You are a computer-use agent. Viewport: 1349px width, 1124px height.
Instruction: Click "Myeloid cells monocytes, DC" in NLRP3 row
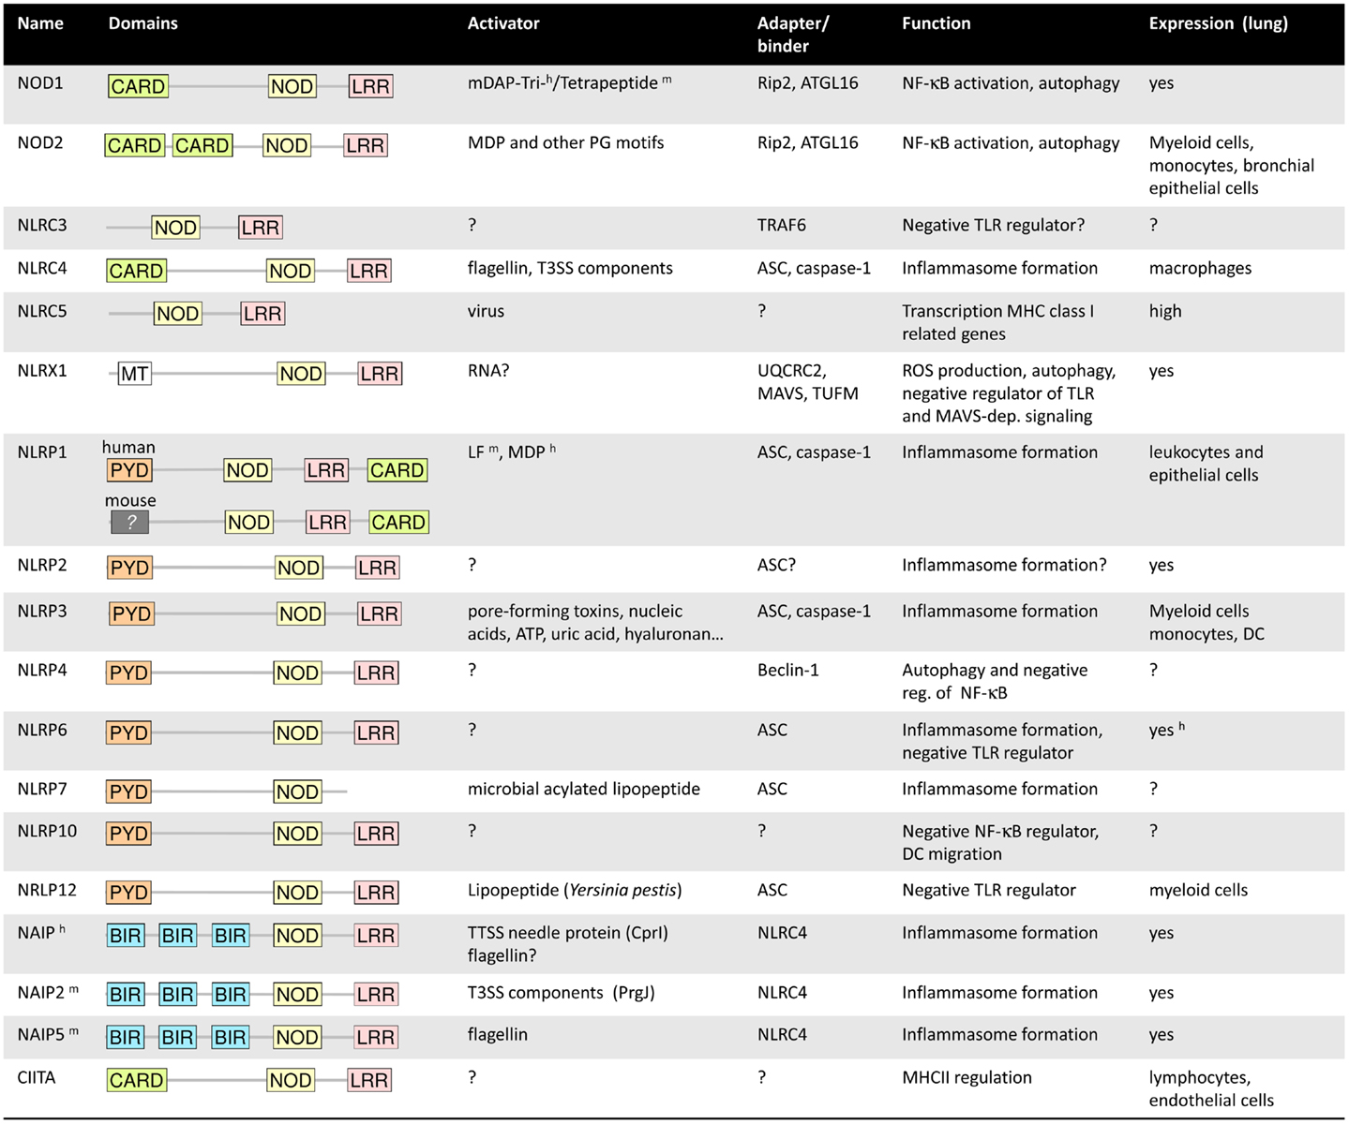point(1207,622)
